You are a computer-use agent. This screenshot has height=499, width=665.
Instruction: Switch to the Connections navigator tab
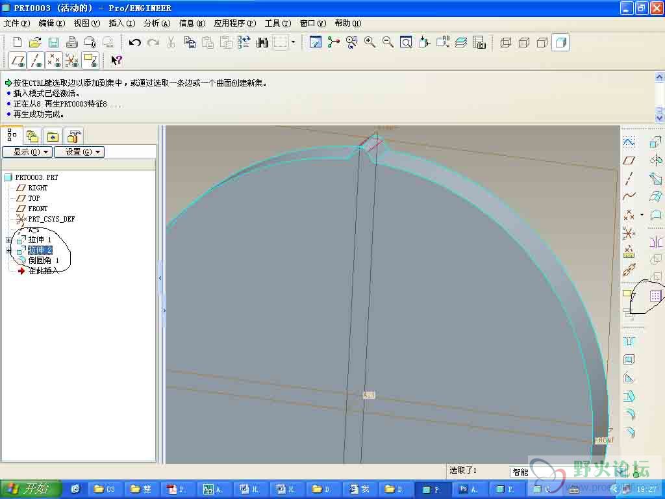tap(74, 136)
